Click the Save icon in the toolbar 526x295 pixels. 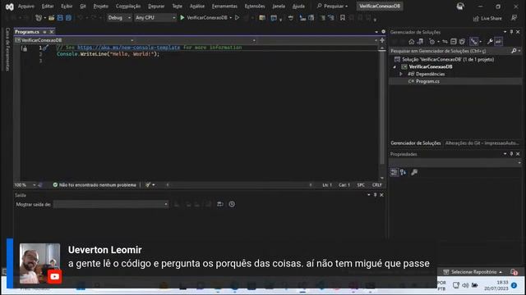coord(60,18)
